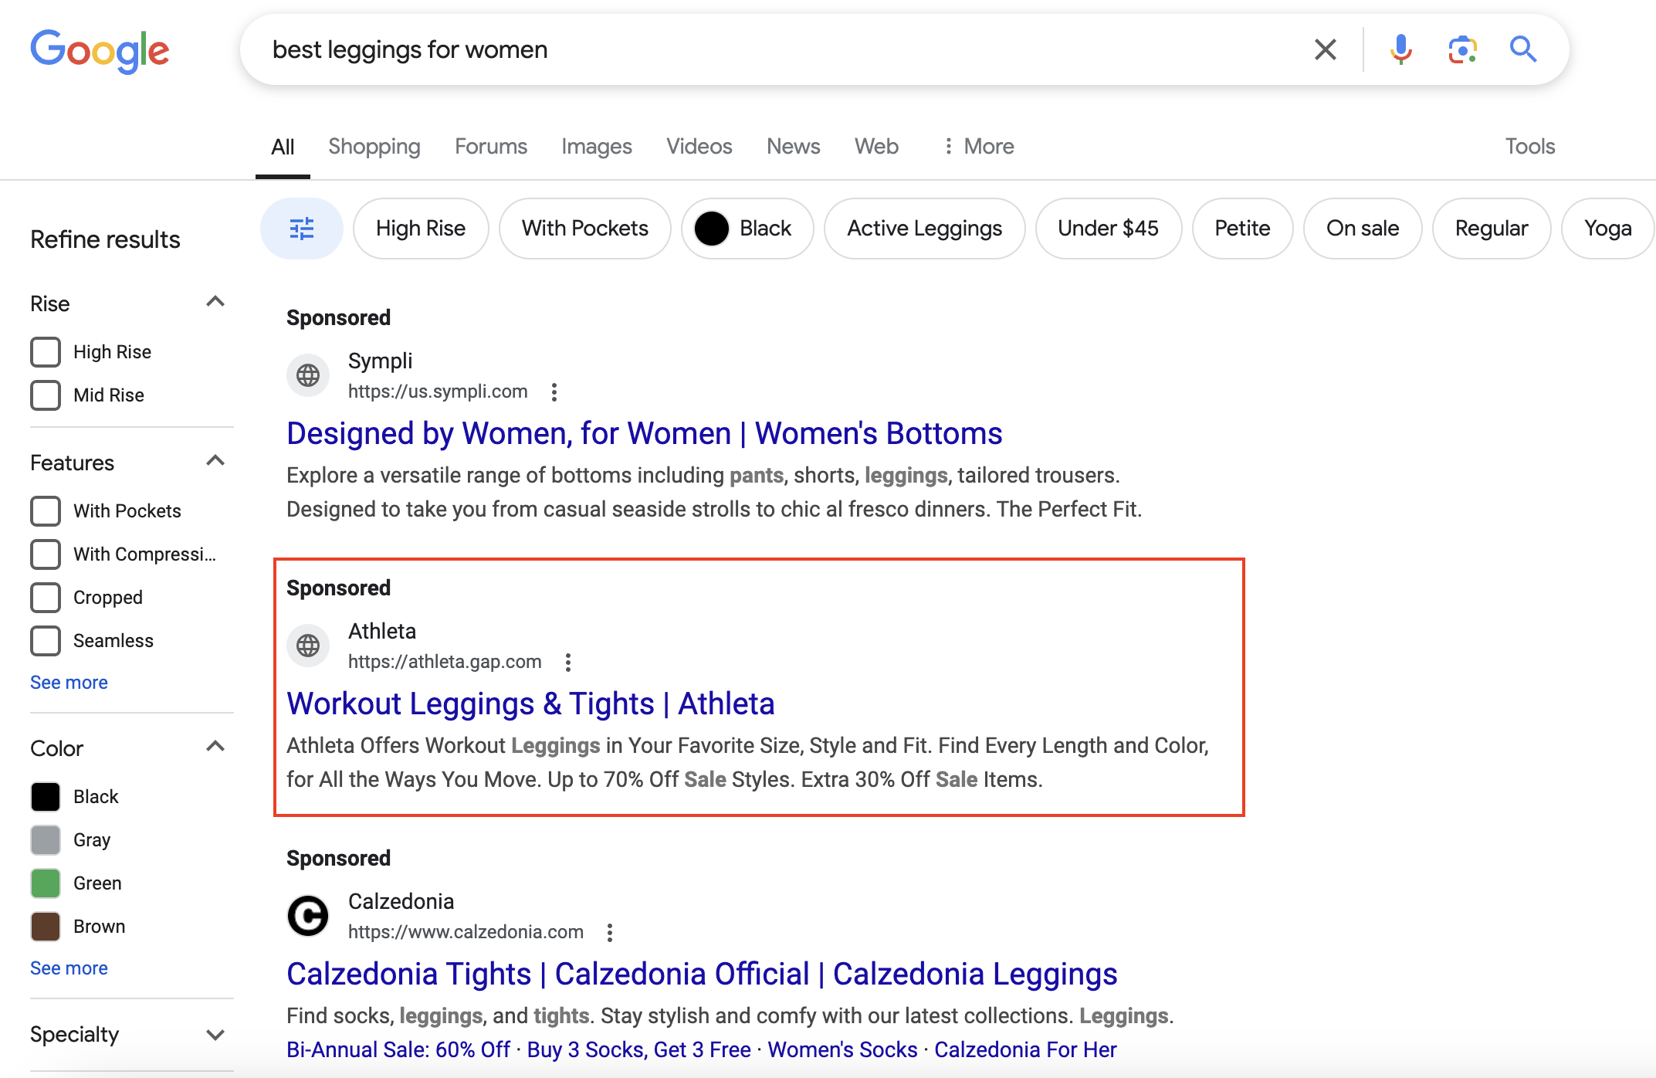Open the three-dot menu next to us.sympli.com
Image resolution: width=1656 pixels, height=1078 pixels.
[554, 392]
